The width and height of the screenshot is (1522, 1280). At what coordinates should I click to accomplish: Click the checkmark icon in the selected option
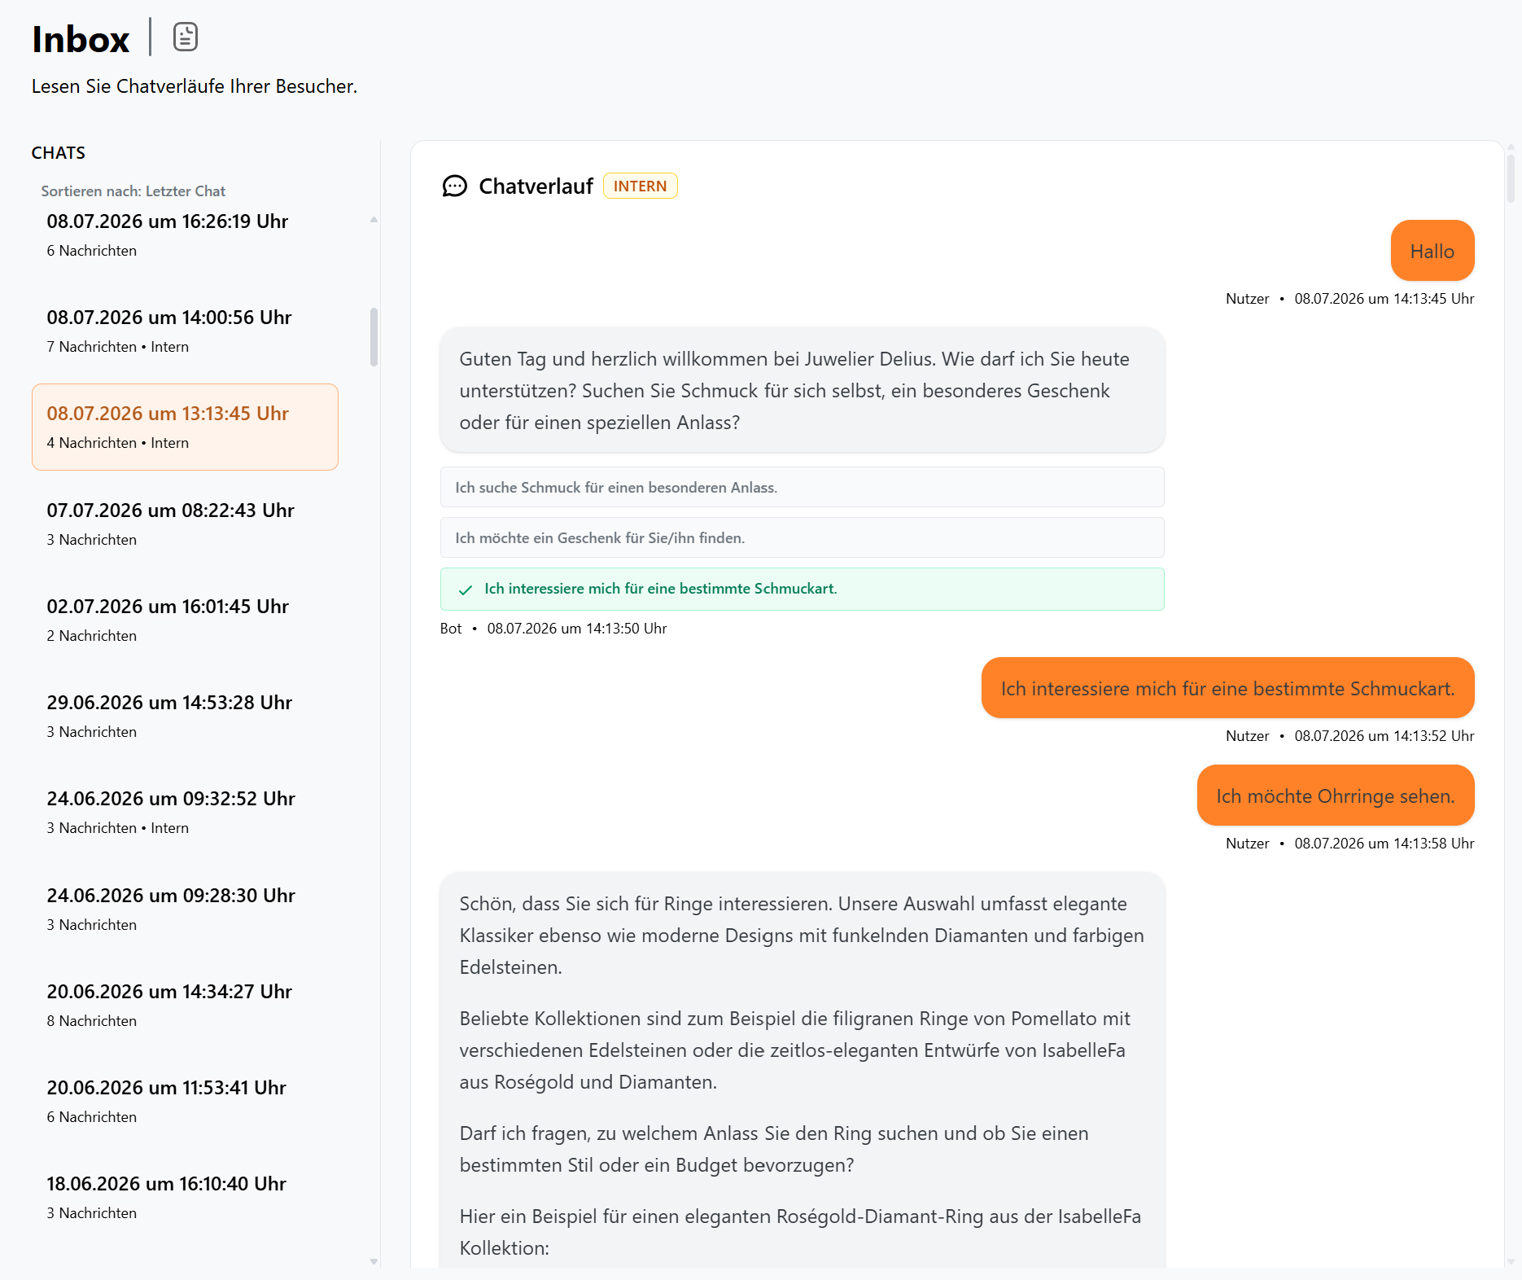[x=466, y=590]
